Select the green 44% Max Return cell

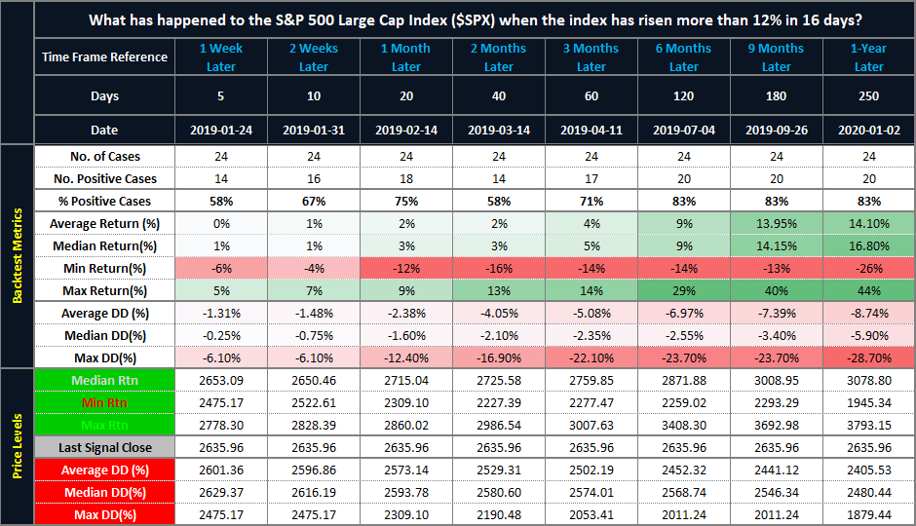(868, 290)
